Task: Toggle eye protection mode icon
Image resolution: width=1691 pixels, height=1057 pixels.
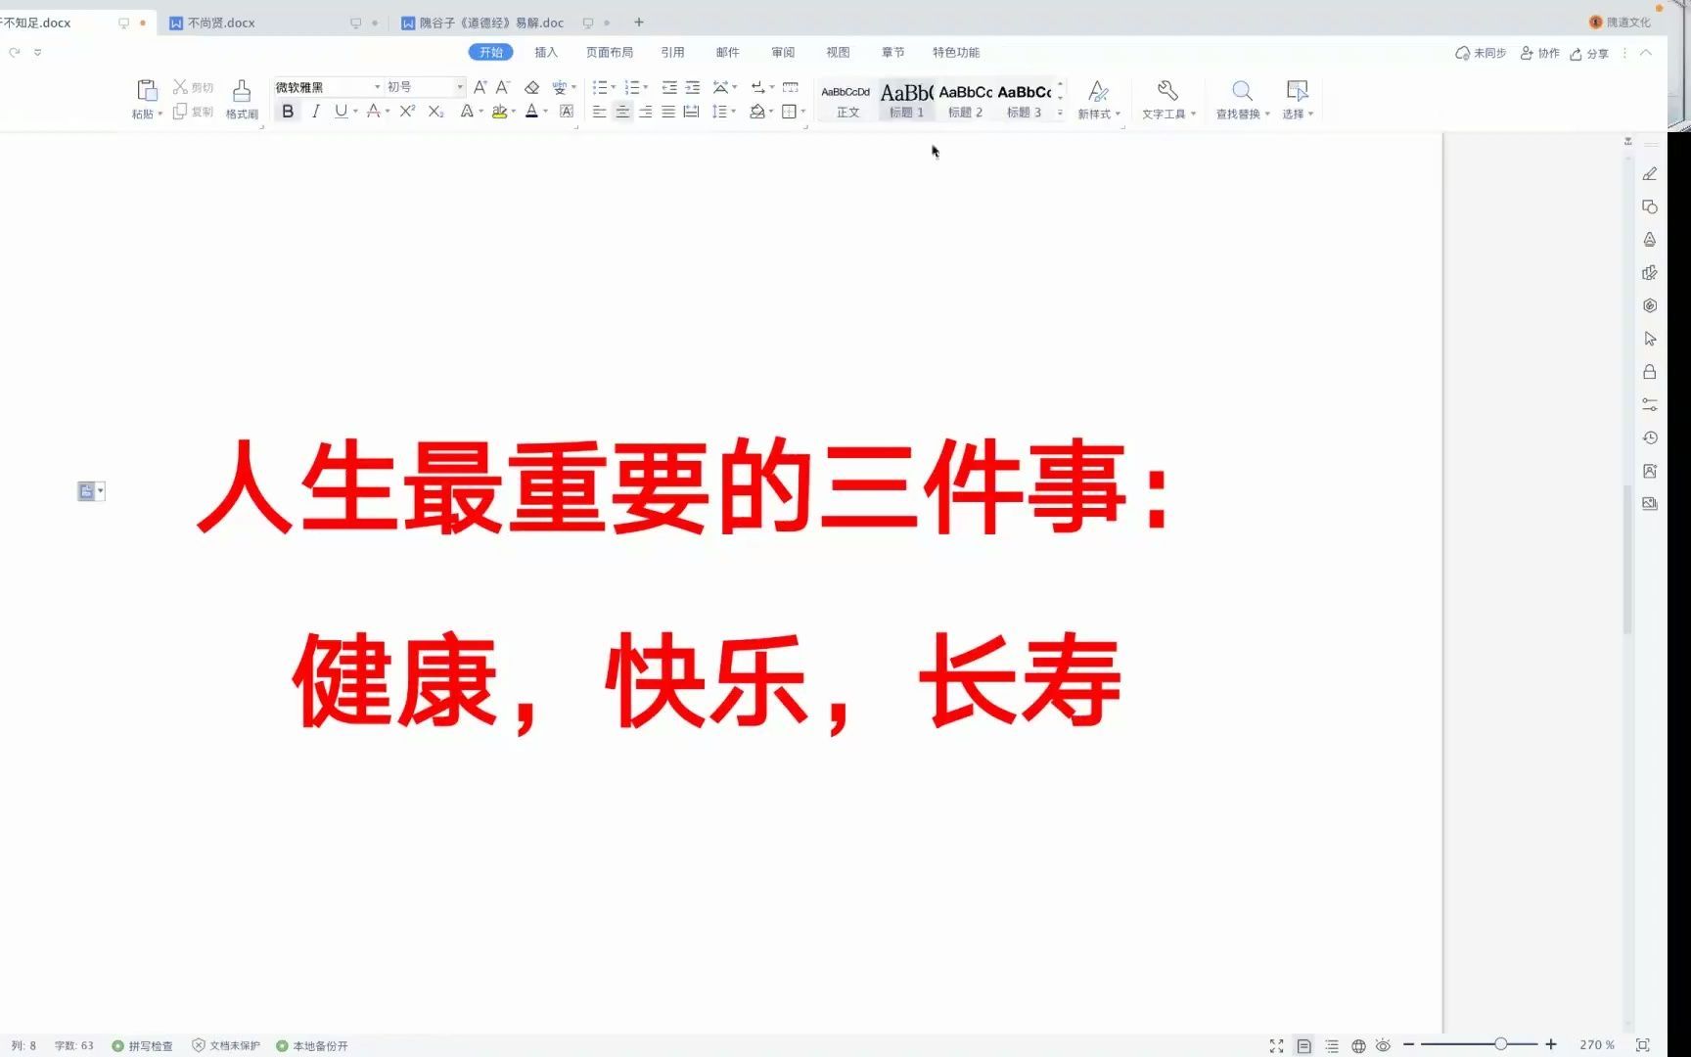Action: 1383,1045
